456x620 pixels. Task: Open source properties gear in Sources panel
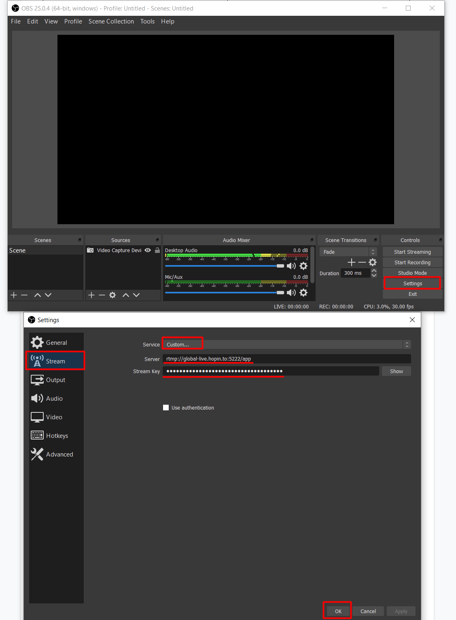[112, 295]
